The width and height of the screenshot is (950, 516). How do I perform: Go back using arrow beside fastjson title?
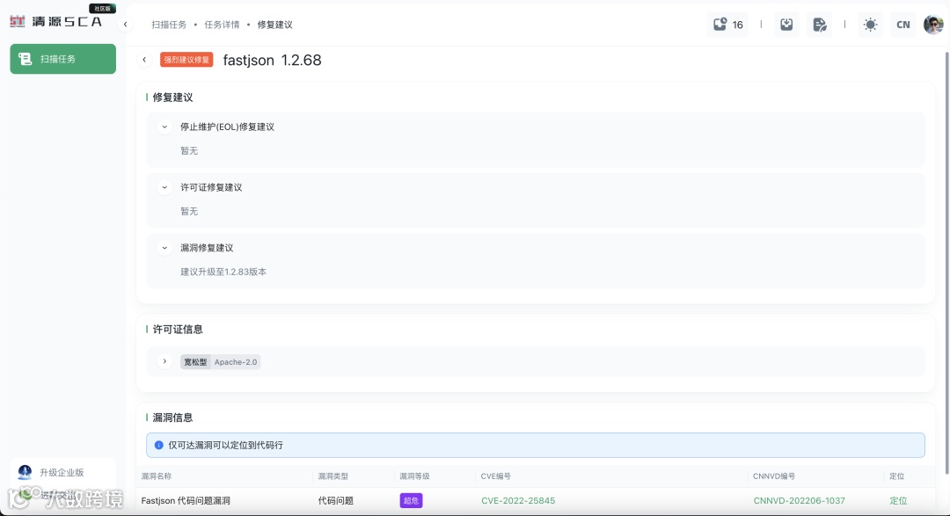coord(144,60)
